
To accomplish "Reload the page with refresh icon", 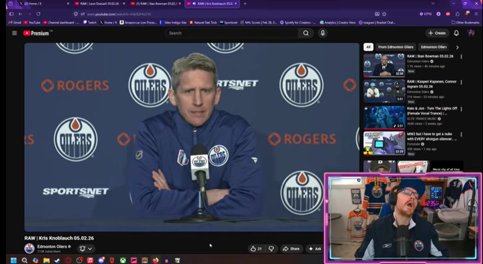I will (38, 14).
